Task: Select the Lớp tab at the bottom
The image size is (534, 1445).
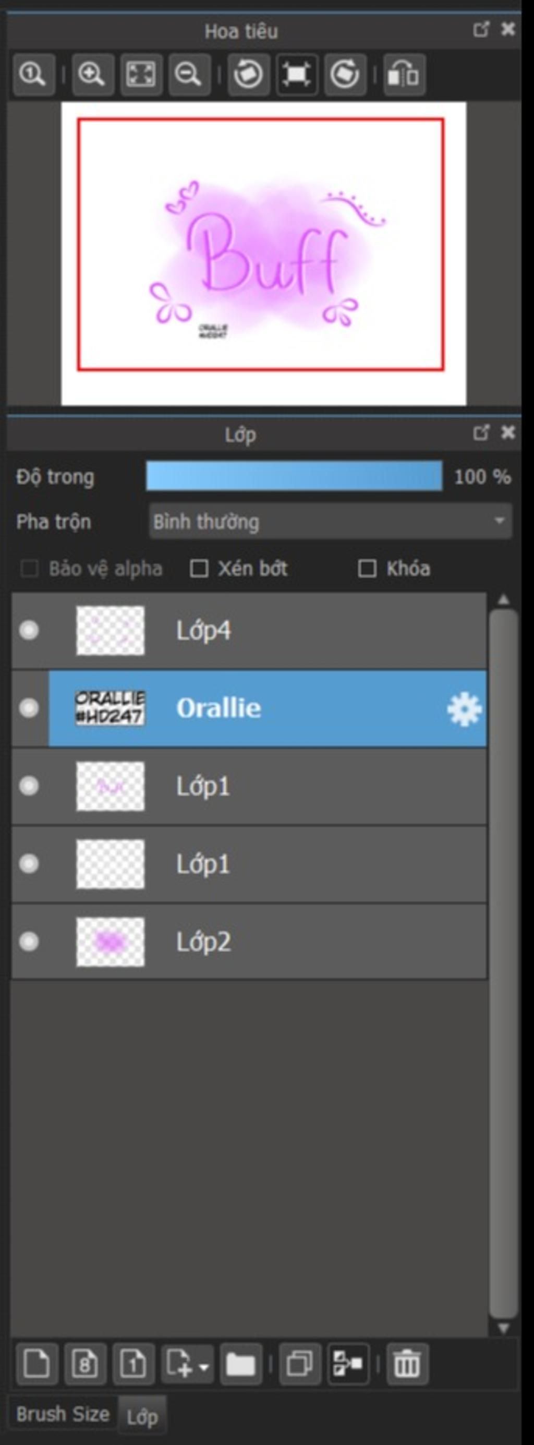Action: pyautogui.click(x=142, y=1417)
